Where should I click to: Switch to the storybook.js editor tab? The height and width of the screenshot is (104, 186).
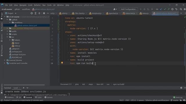(96, 13)
